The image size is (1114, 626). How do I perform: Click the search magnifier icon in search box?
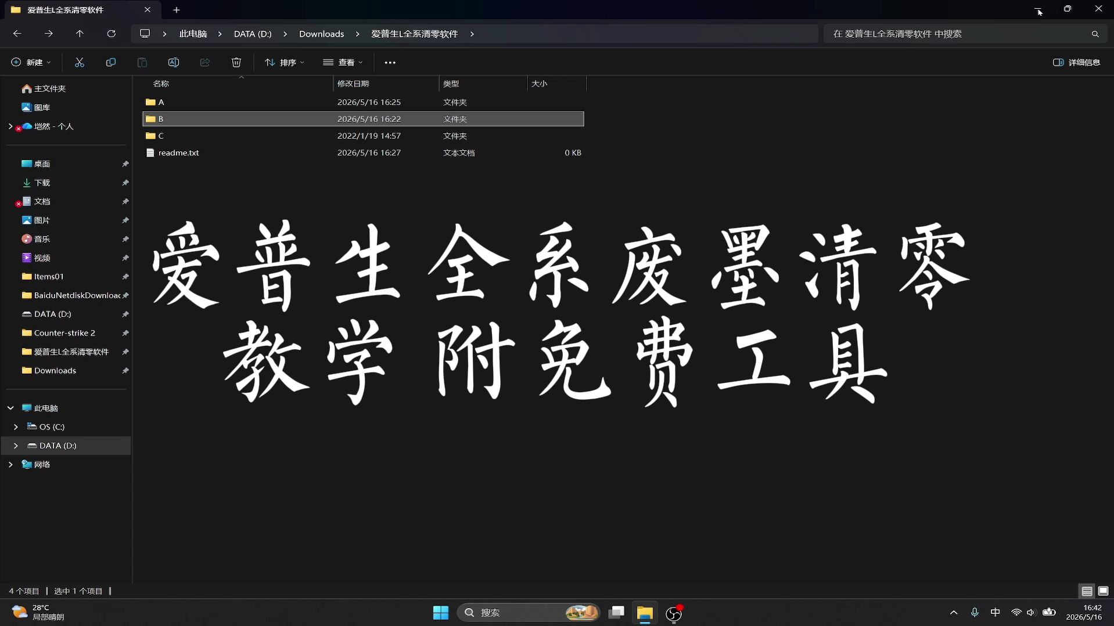(1095, 34)
